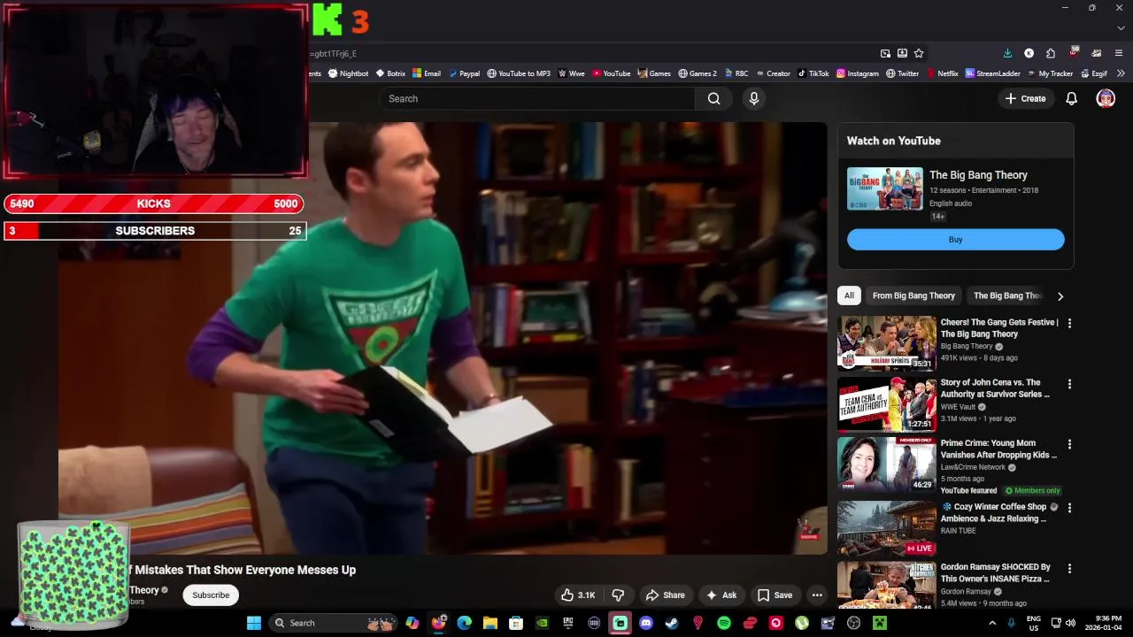Image resolution: width=1133 pixels, height=637 pixels.
Task: Click the Law&Crime Network channel name
Action: (x=973, y=467)
